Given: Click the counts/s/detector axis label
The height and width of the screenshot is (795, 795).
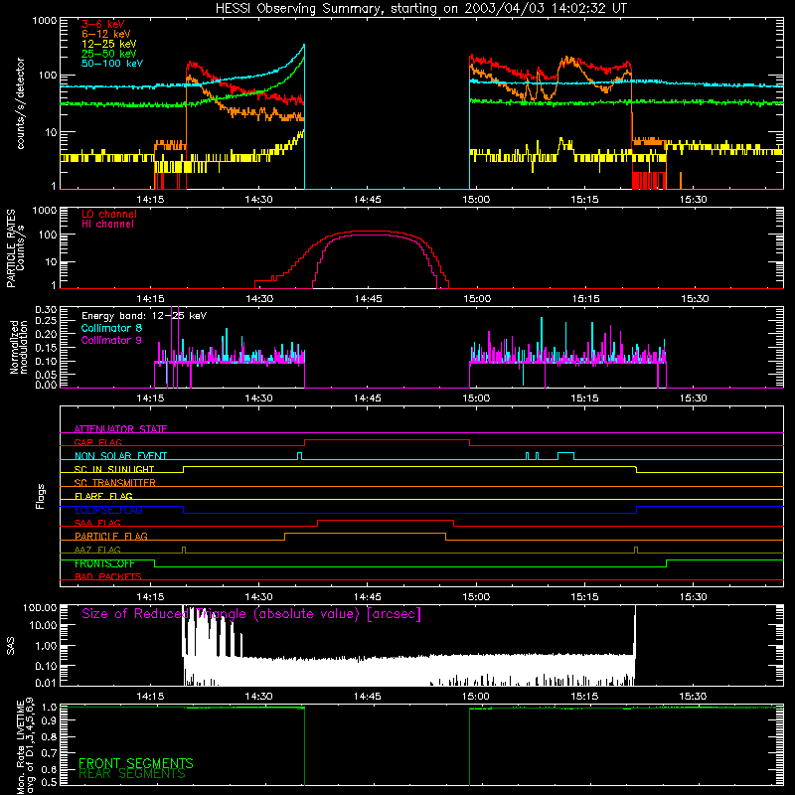Looking at the screenshot, I should (20, 103).
